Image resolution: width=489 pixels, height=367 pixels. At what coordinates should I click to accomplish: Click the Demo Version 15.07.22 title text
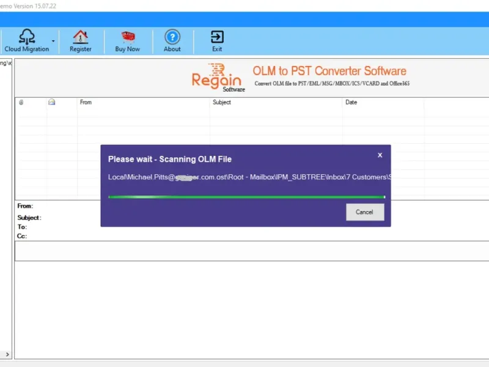tap(28, 6)
